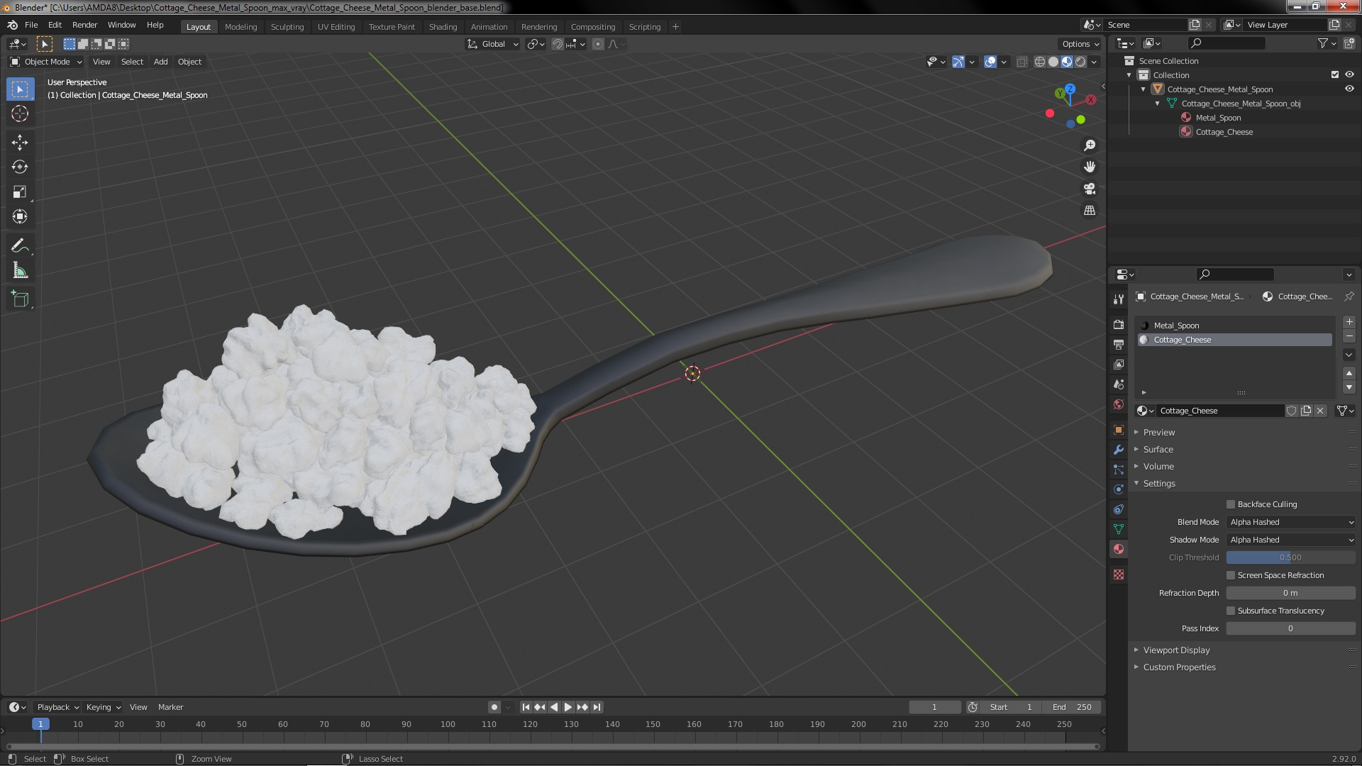The width and height of the screenshot is (1362, 766).
Task: Switch to the Shading workspace tab
Action: coord(443,27)
